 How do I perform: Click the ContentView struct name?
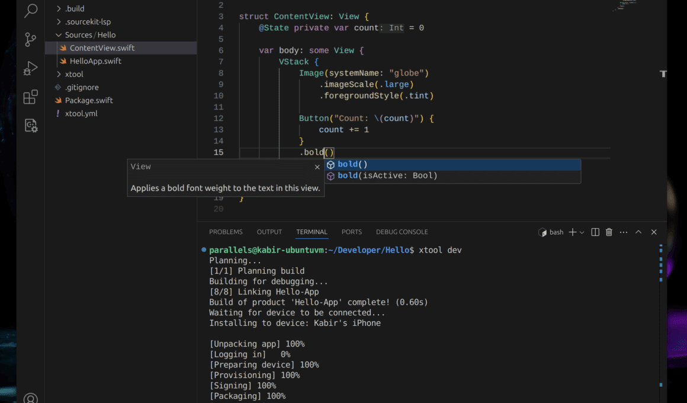pyautogui.click(x=301, y=17)
